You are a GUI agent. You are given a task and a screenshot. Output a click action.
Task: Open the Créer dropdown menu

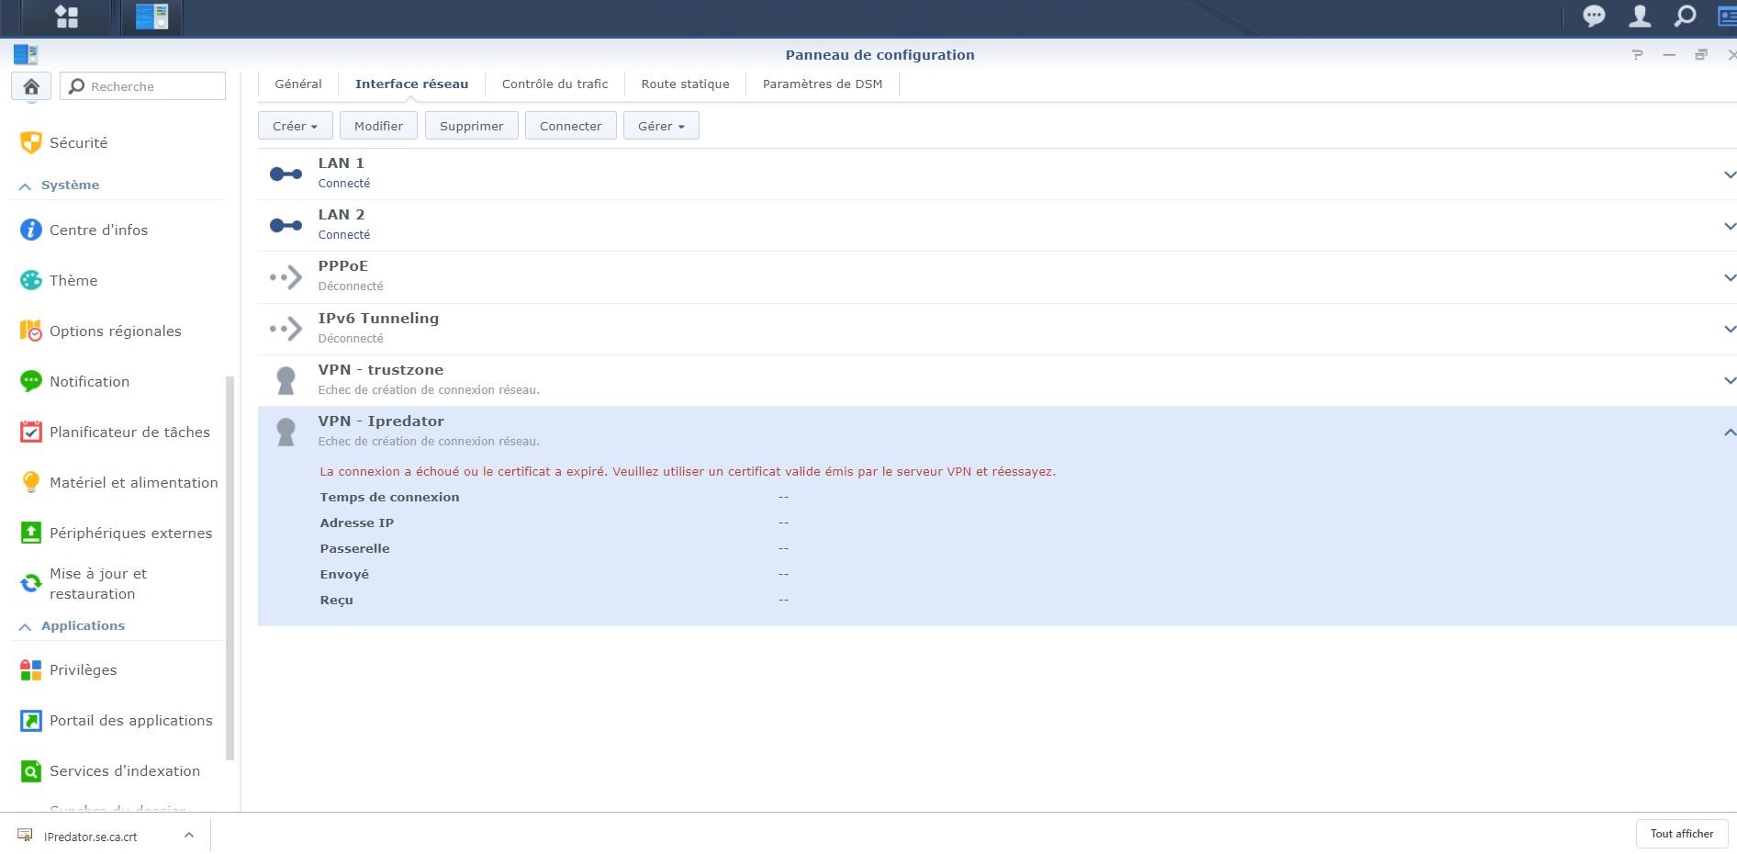295,126
